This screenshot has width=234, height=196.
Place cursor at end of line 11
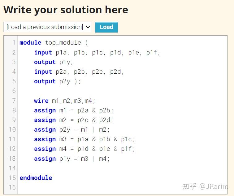136,139
